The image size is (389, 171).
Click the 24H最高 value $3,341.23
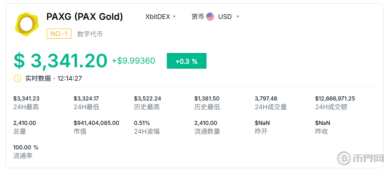(x=26, y=99)
